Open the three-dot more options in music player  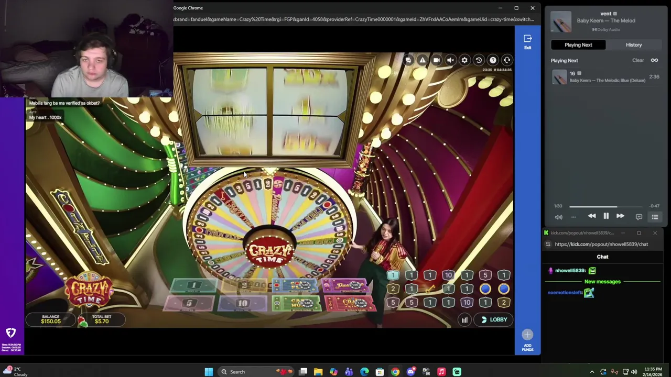click(573, 217)
